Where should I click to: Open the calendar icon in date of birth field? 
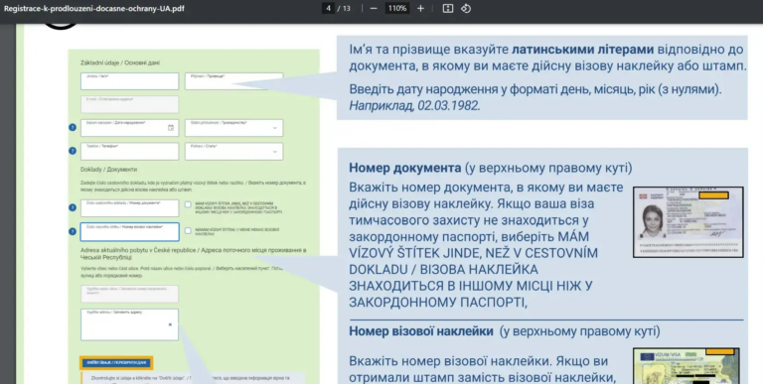click(171, 128)
